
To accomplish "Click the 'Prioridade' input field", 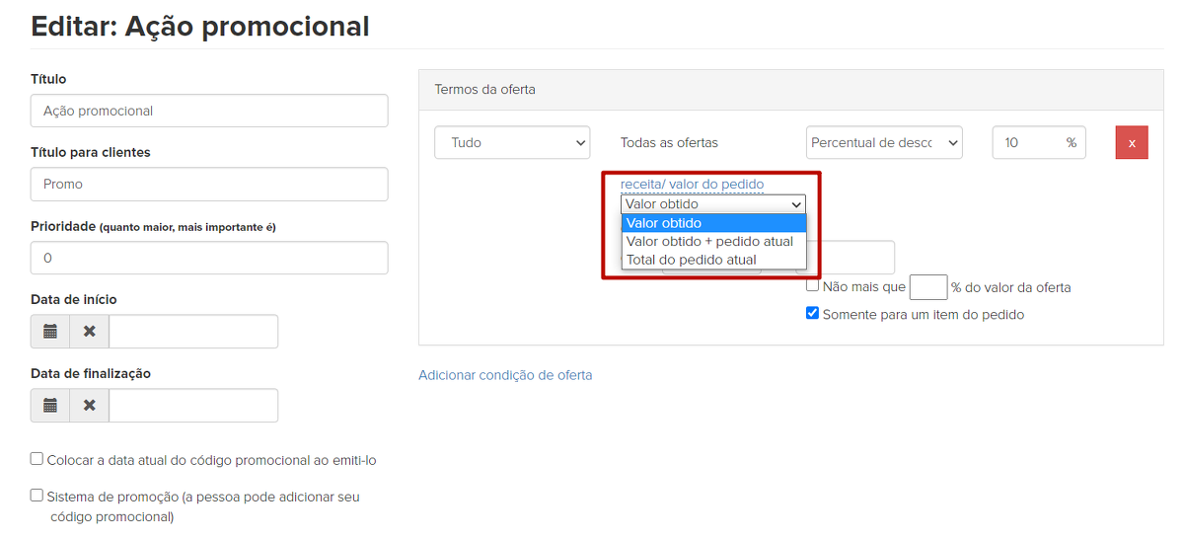I will (x=209, y=258).
